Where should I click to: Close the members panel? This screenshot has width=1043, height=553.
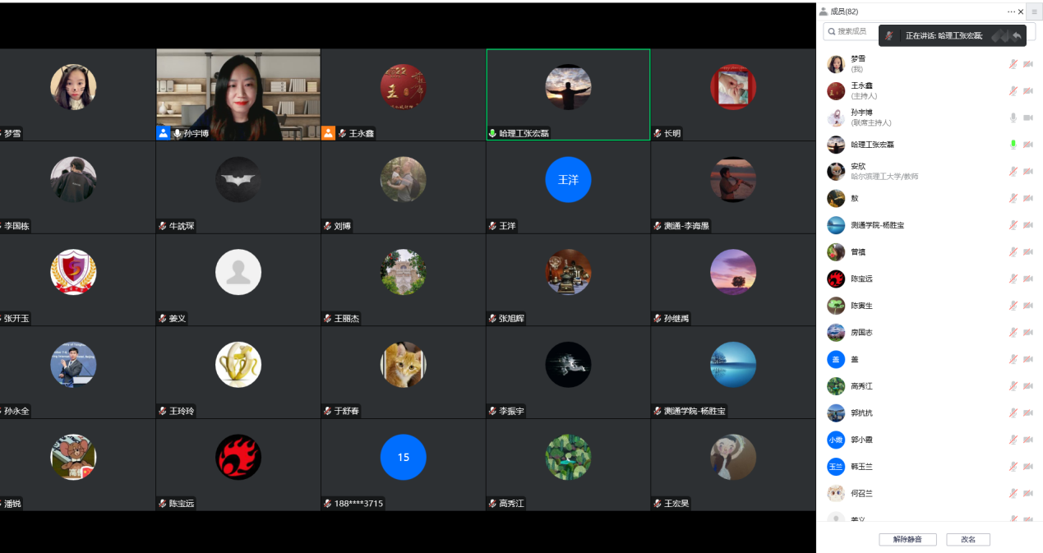[x=1022, y=12]
